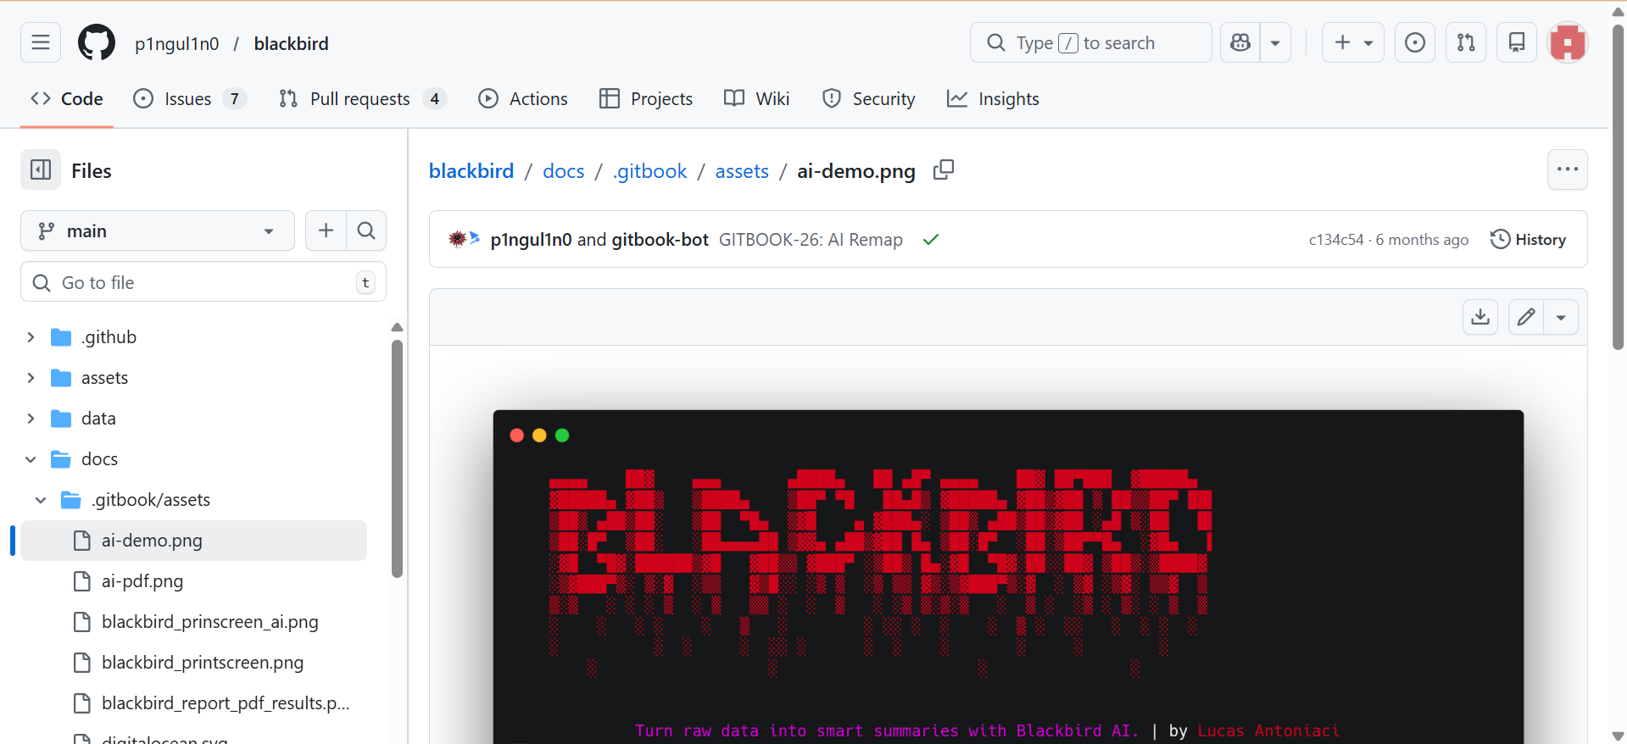Focus the Go to file field

tap(203, 282)
